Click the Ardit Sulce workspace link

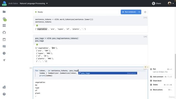(x=13, y=3)
